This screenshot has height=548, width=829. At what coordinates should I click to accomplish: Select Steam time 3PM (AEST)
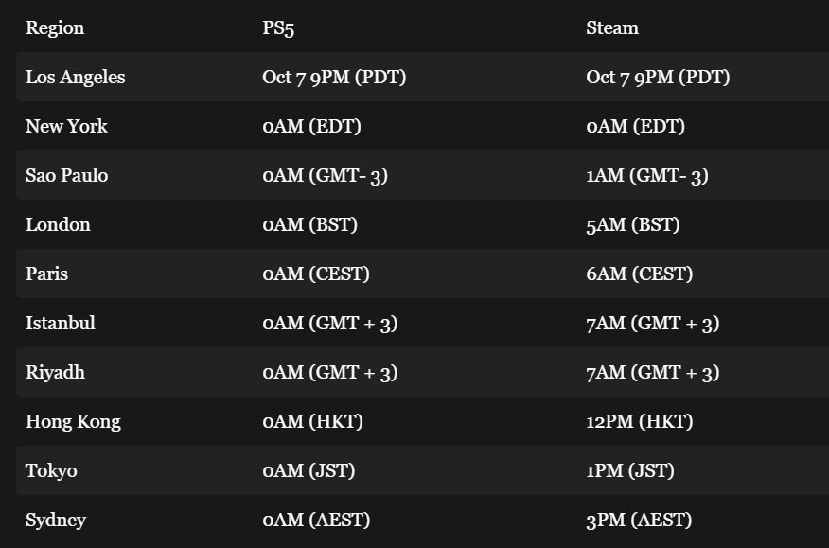point(639,520)
